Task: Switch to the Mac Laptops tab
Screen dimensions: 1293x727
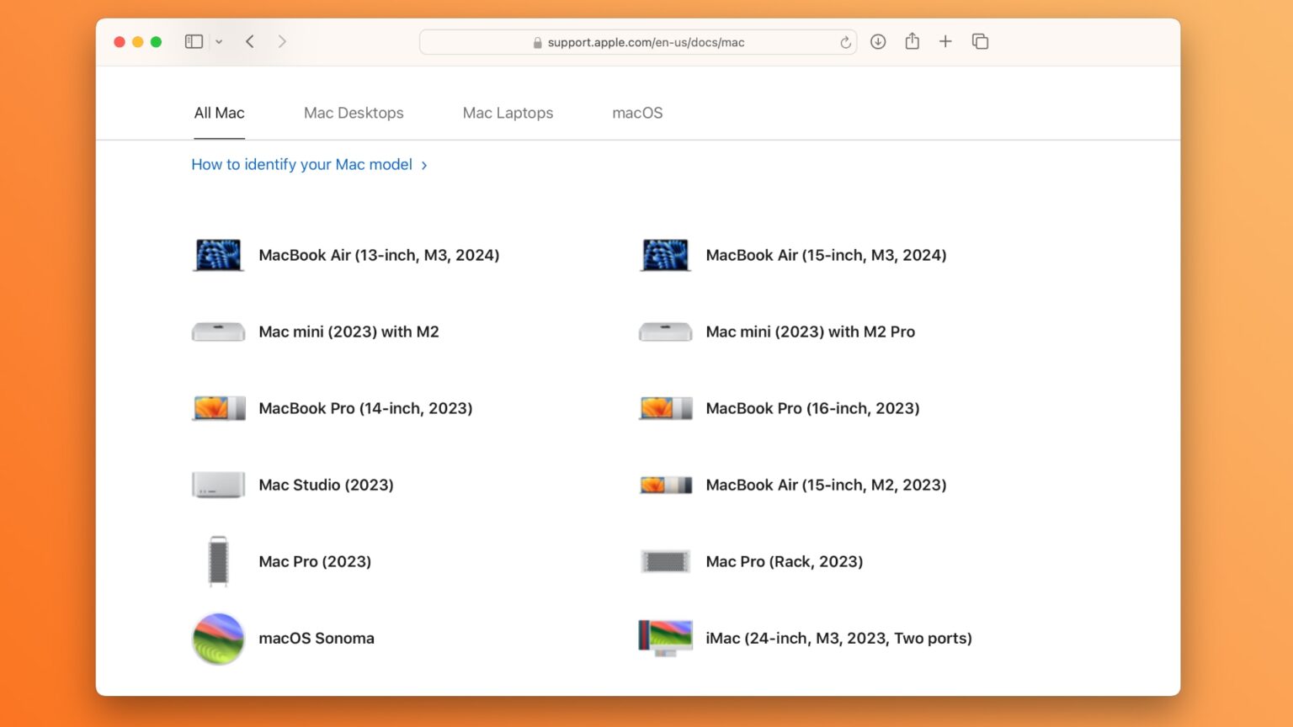Action: 508,113
